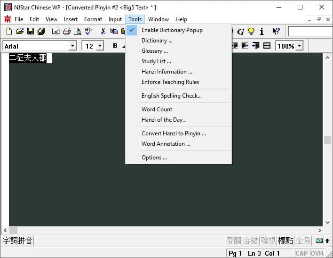This screenshot has height=258, width=333.
Task: Choose Dictionary ... from Tools menu
Action: 178,41
